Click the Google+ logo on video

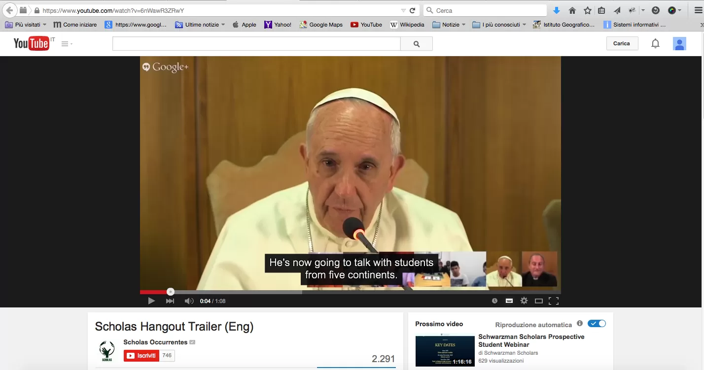166,67
